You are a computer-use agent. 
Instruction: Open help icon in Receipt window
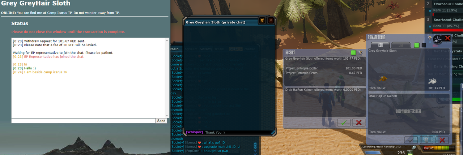point(361,53)
